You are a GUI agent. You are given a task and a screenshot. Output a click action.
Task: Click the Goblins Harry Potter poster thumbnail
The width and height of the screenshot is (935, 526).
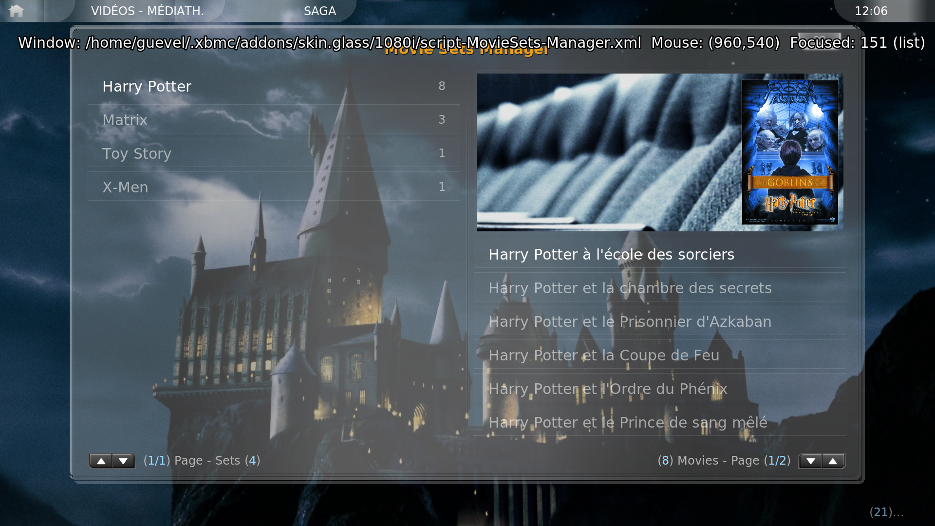pos(790,152)
